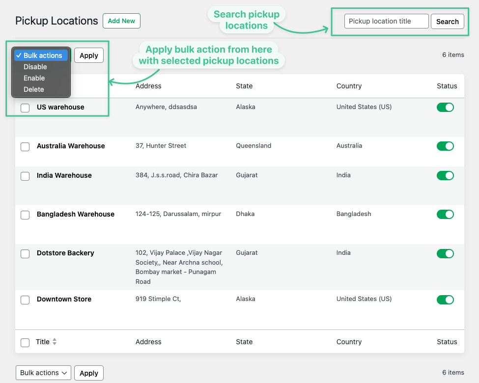Screen dimensions: 479x383
Task: Click the '919 Stimple Ct,' address cell
Action: click(158, 299)
